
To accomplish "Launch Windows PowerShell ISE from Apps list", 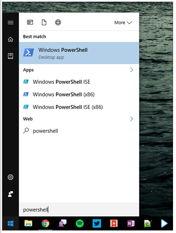I will [79, 82].
